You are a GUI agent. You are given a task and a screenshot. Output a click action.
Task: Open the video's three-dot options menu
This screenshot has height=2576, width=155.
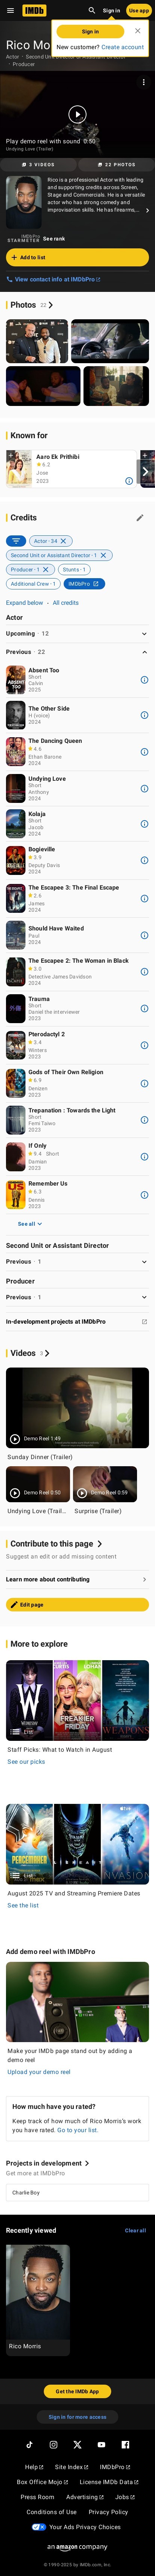144,82
